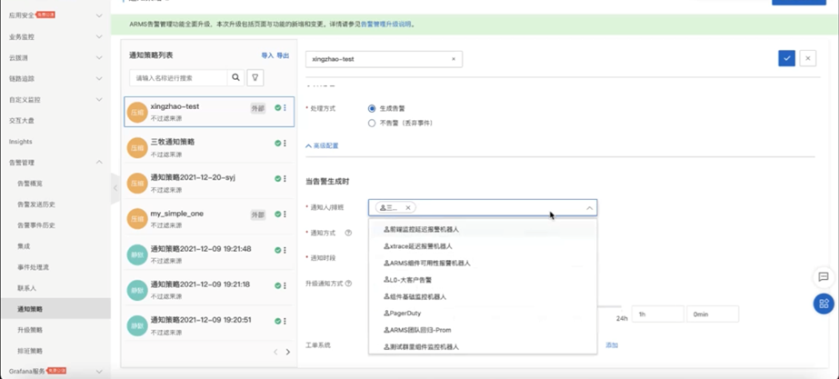Screen dimensions: 839x379
Task: Click green status icon of xingzhao-test
Action: pyautogui.click(x=278, y=107)
